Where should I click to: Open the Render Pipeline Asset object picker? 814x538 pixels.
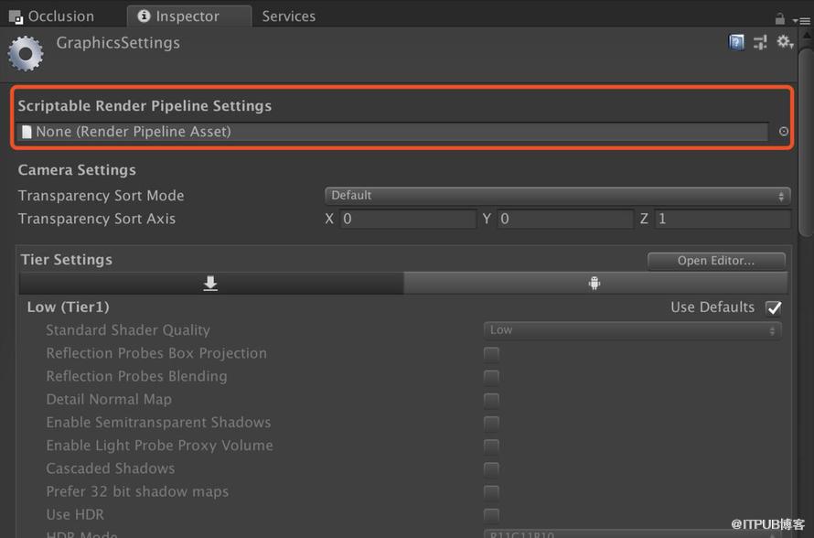point(784,132)
